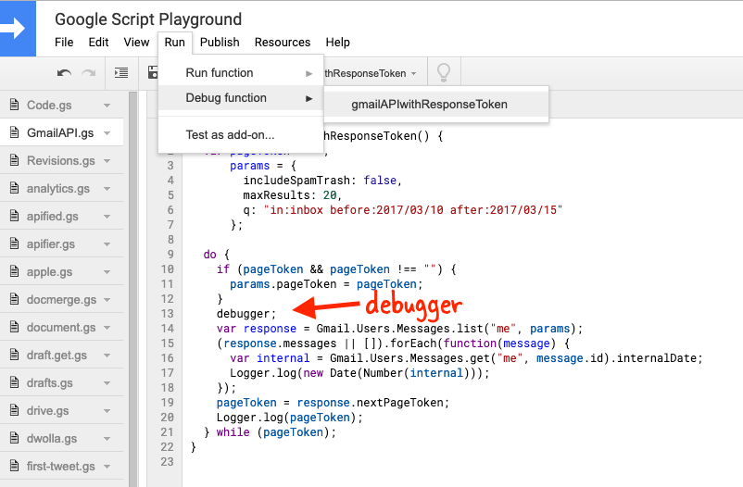The image size is (743, 487).
Task: Open the first-tweet.gs file
Action: click(x=61, y=467)
